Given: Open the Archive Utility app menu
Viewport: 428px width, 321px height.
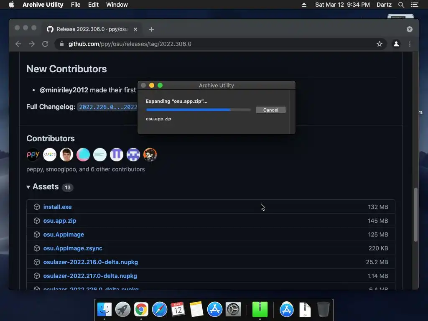Looking at the screenshot, I should (43, 5).
